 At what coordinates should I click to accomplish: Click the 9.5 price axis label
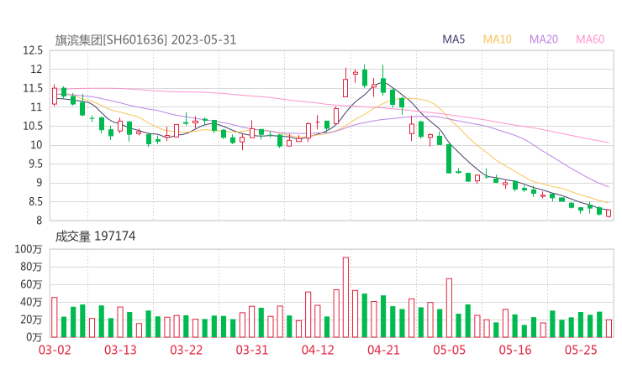click(35, 164)
